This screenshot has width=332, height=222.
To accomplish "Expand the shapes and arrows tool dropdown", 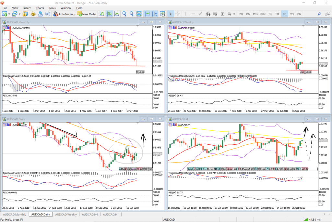I will tap(234, 14).
